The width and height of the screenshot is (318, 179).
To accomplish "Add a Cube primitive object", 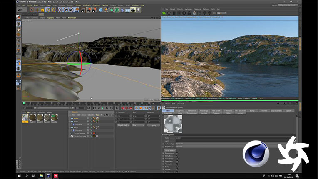I will 101,10.
